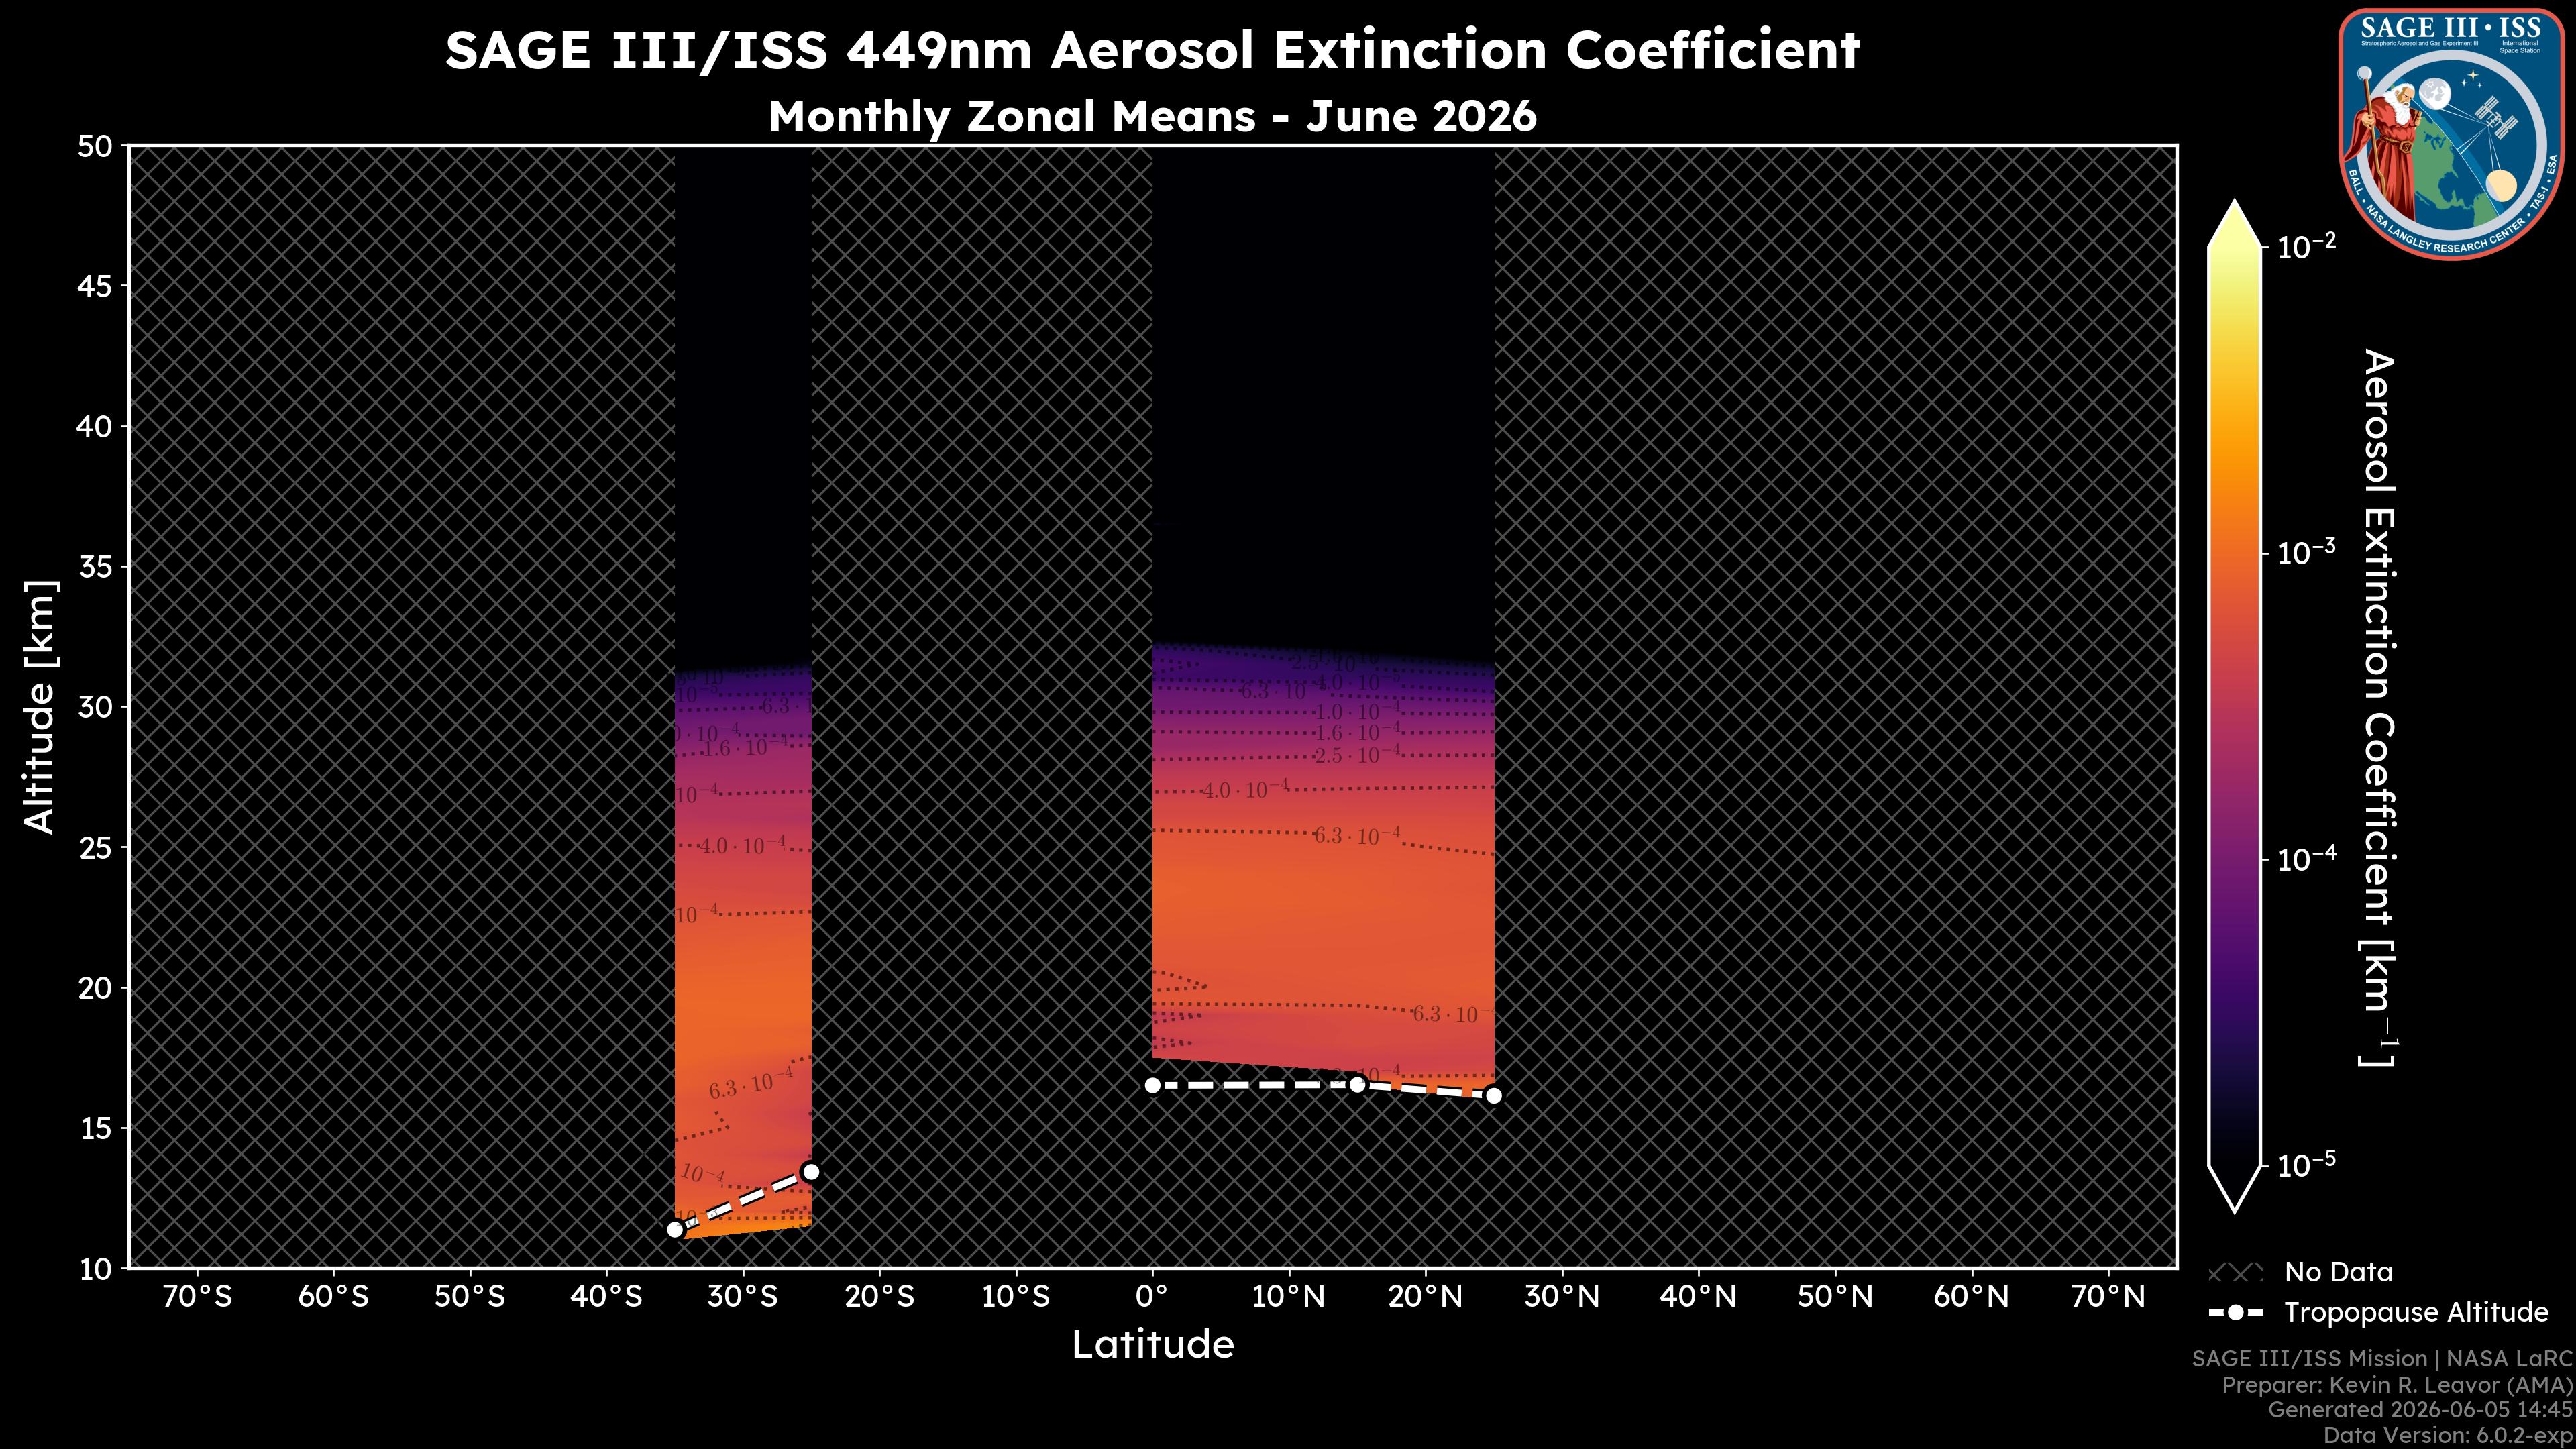
Task: Click the lower arrow tip of the colorbar
Action: point(2235,1190)
